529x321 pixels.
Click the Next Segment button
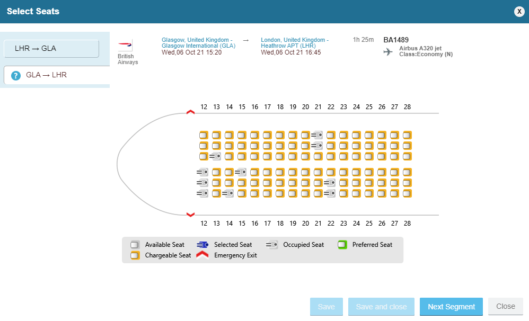451,306
